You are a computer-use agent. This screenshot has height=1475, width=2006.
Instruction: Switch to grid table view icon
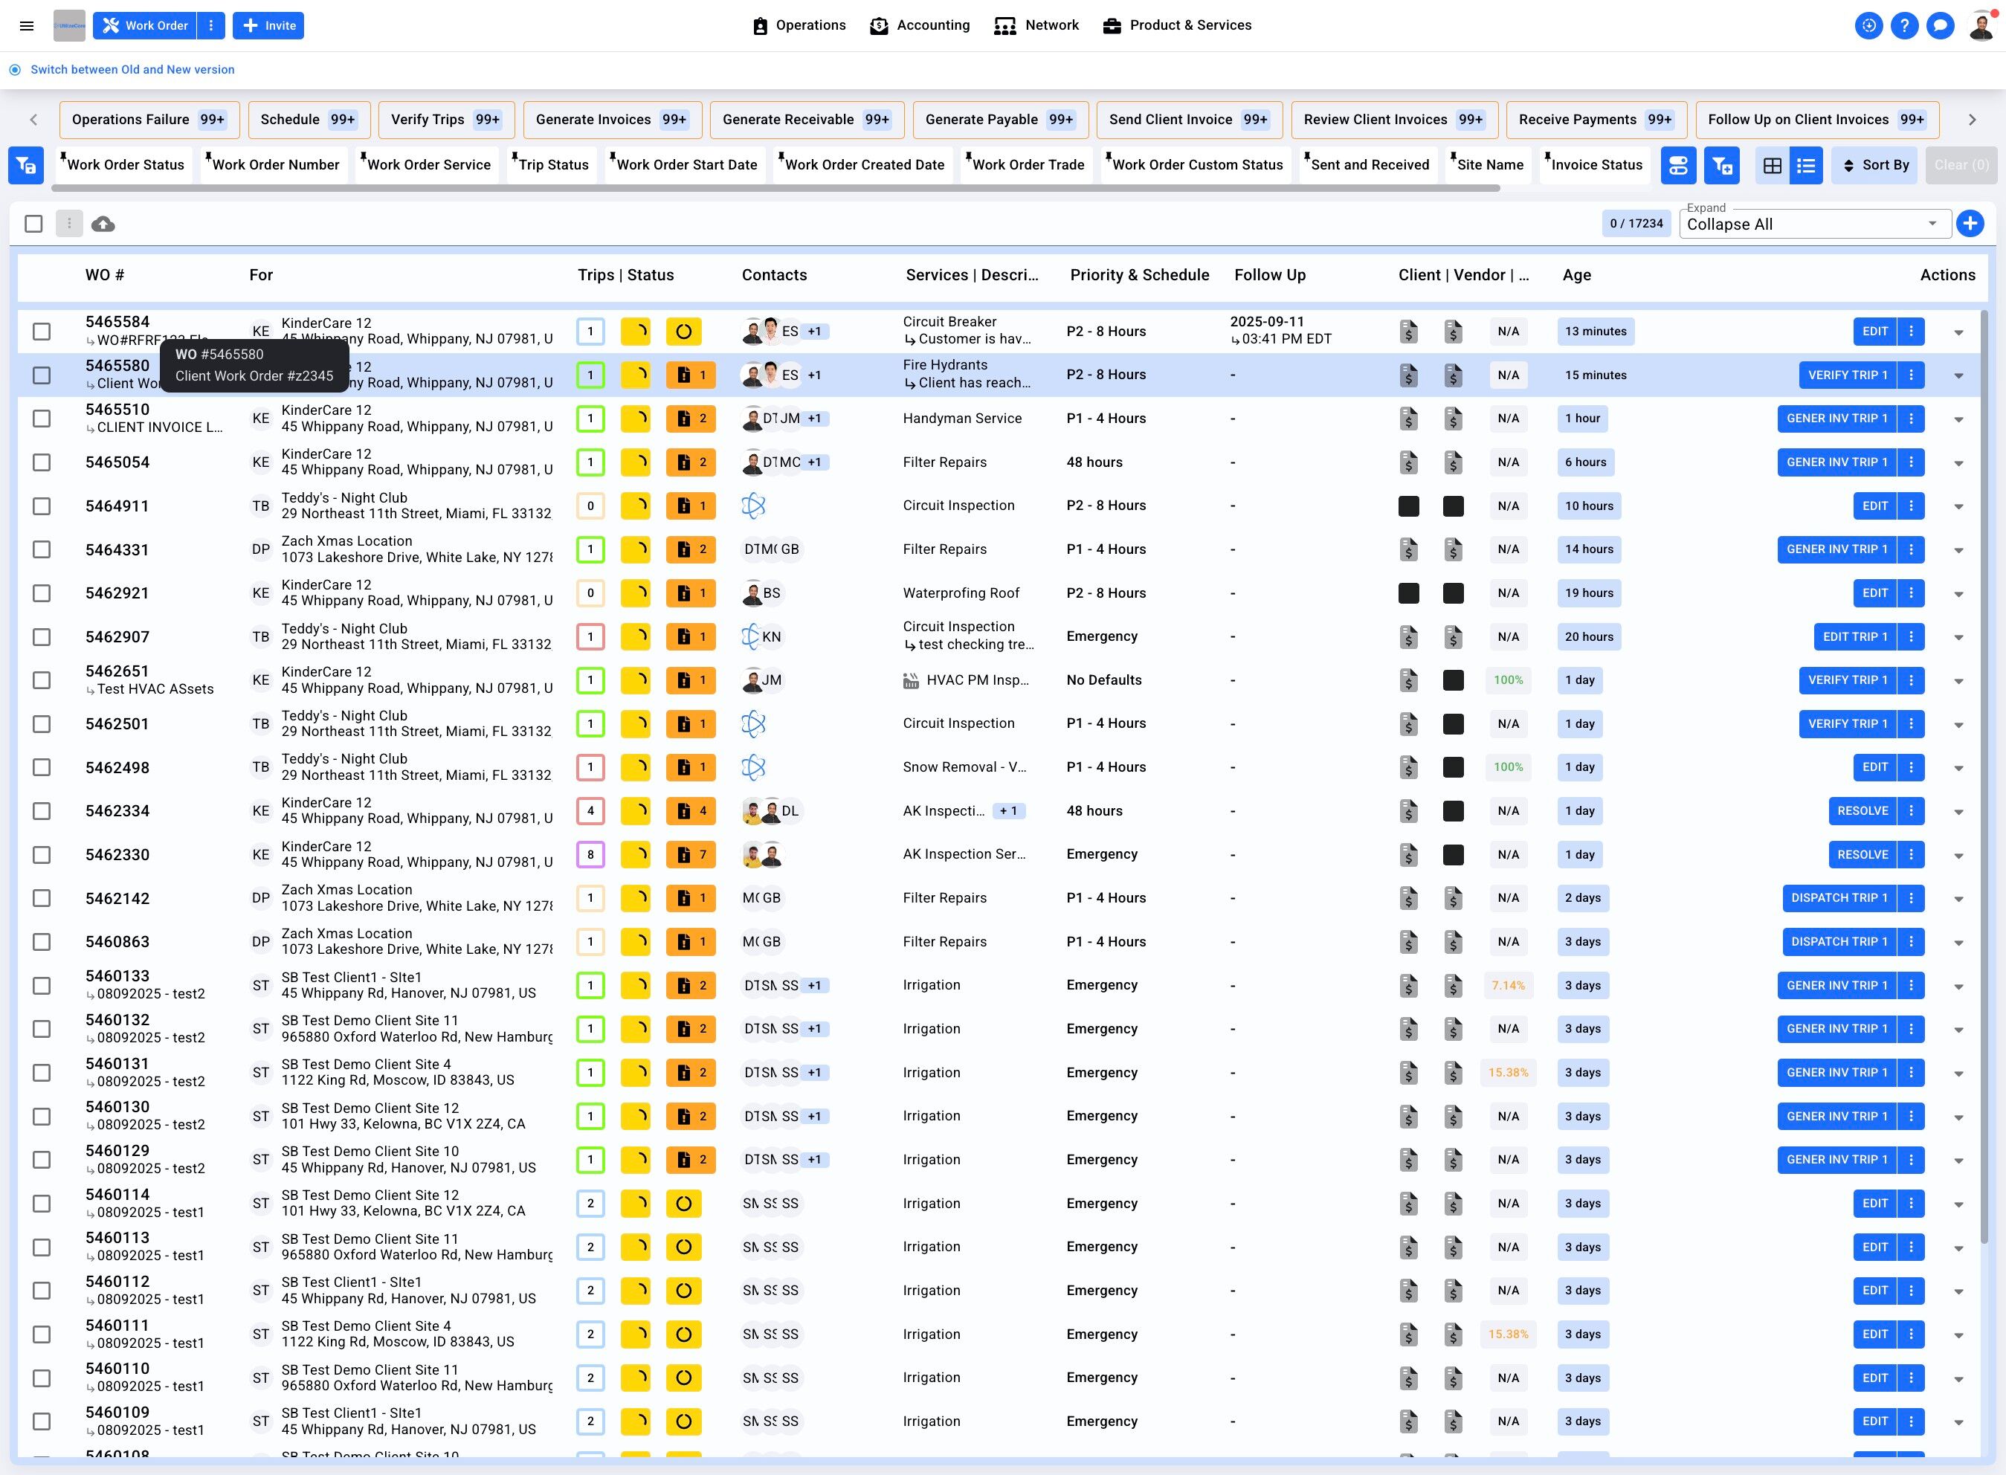[x=1772, y=165]
